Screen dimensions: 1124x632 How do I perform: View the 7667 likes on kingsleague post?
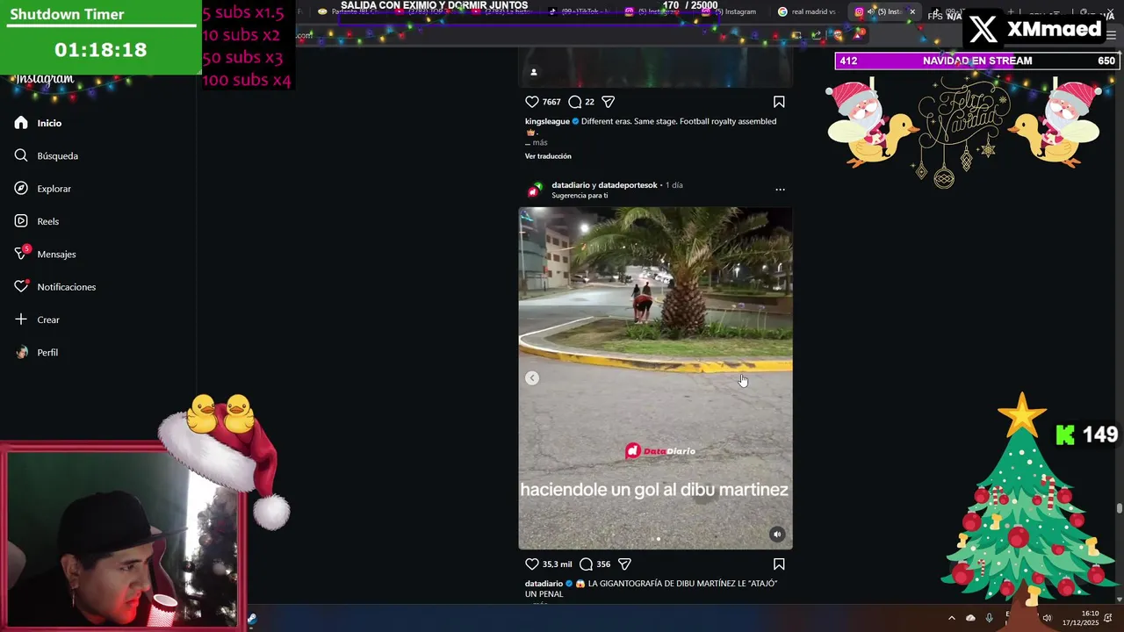[x=551, y=102]
